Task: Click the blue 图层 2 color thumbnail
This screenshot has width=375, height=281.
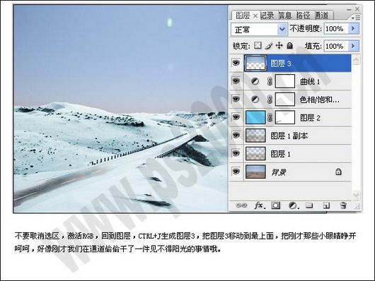Action: point(255,117)
